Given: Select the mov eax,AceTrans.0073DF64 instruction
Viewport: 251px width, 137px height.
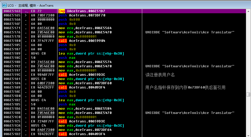Looking at the screenshot, I should [x=85, y=130].
